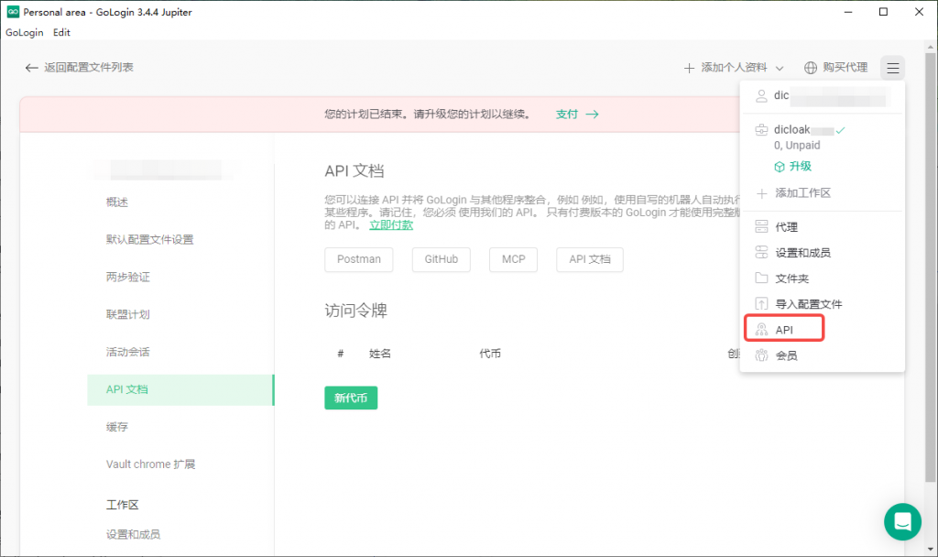Click the globe icon for buying proxies
The width and height of the screenshot is (938, 557).
click(x=810, y=68)
